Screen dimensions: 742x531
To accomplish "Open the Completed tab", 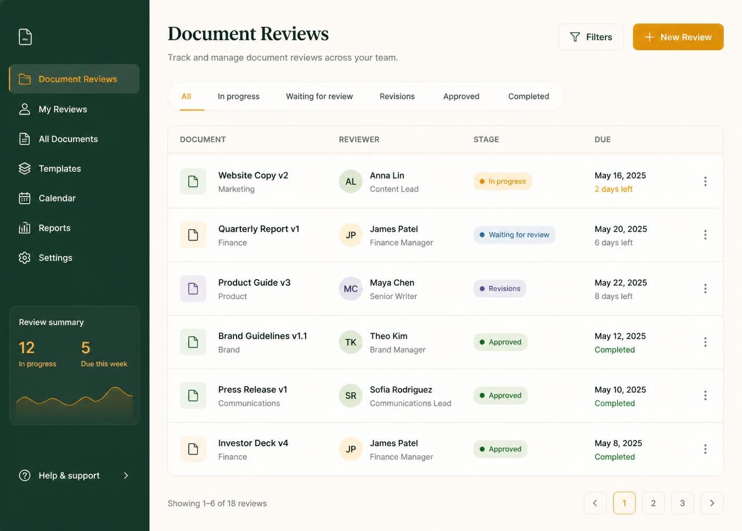I will pos(529,96).
